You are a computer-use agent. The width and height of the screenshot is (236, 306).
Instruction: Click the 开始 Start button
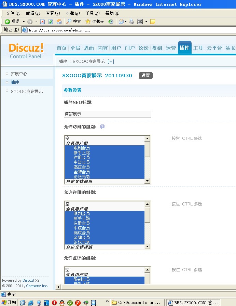click(x=9, y=303)
